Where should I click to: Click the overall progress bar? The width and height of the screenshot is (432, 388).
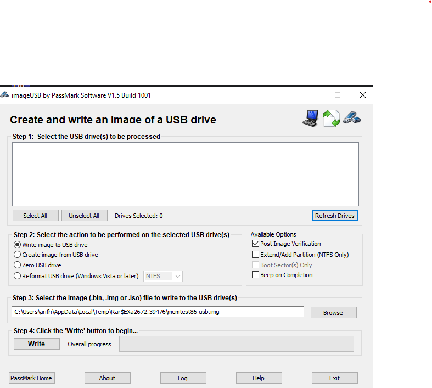[237, 344]
